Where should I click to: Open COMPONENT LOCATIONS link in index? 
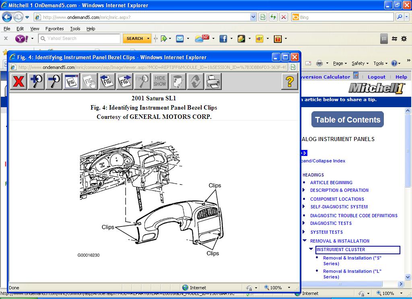click(x=337, y=199)
